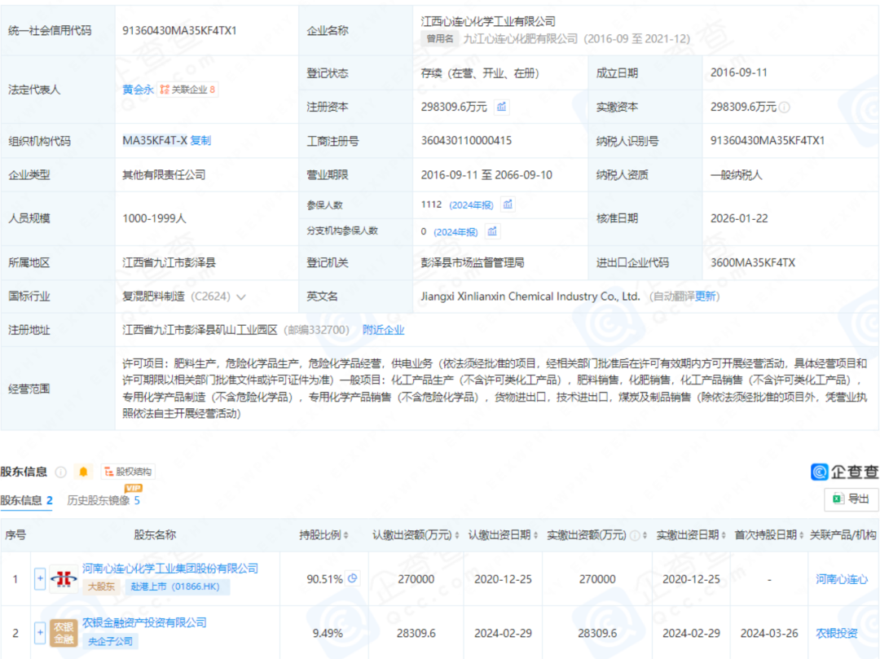
Task: Click the chart icon beside 参保人数 1112
Action: [508, 204]
